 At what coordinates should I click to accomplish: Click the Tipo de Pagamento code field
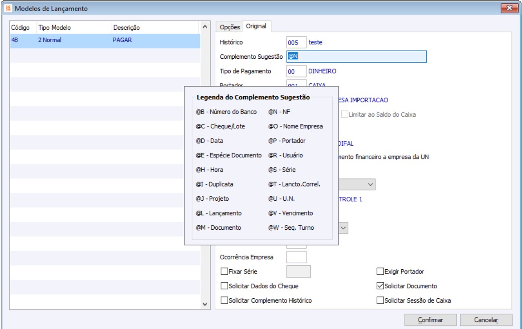coord(296,72)
